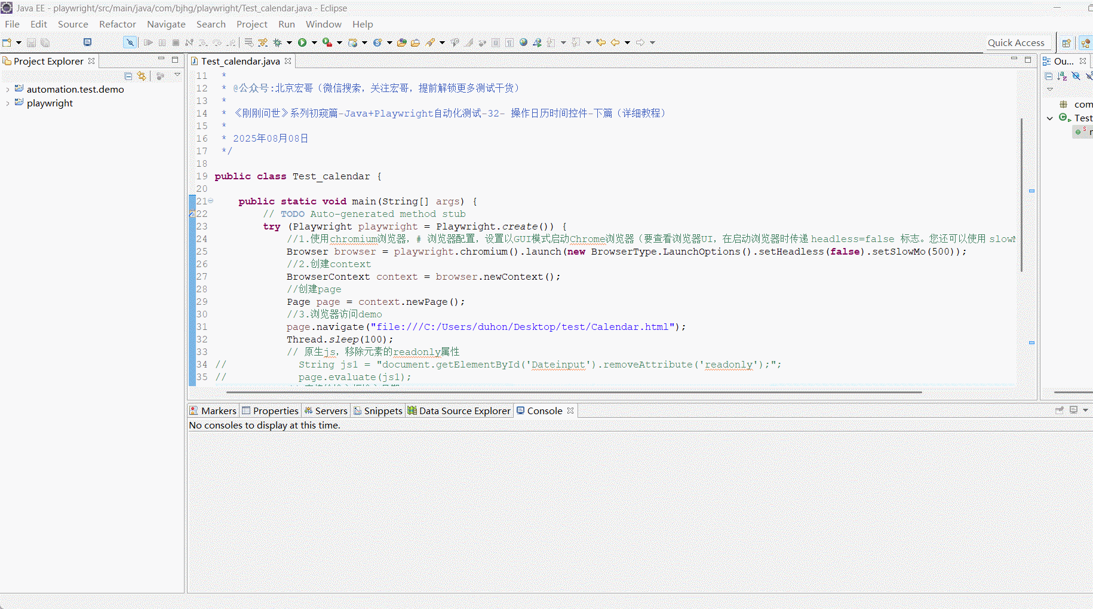
Task: Click the Open Perspective icon
Action: 1066,43
